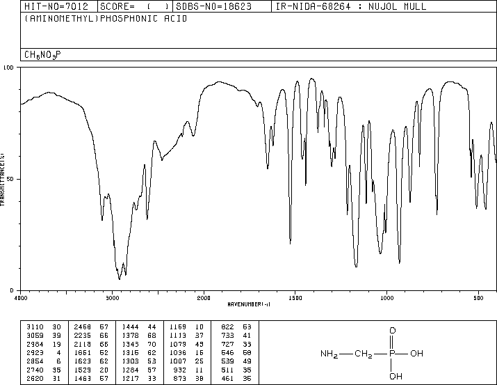Select the (AMINOMETHYL)PHOSPHONIC ACID compound name

[x=106, y=19]
